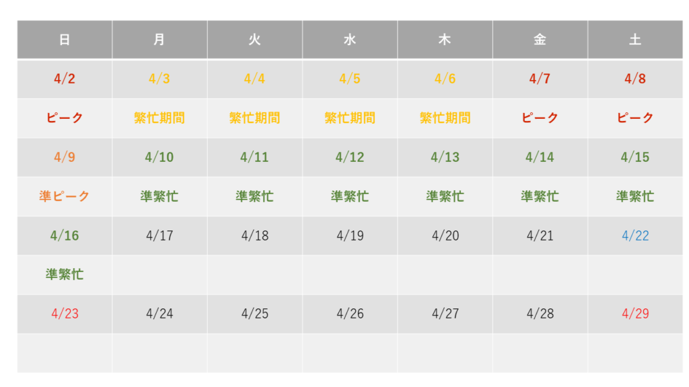Click the red 4/29 date cell
Viewport: 689px width, 387px height.
635,314
